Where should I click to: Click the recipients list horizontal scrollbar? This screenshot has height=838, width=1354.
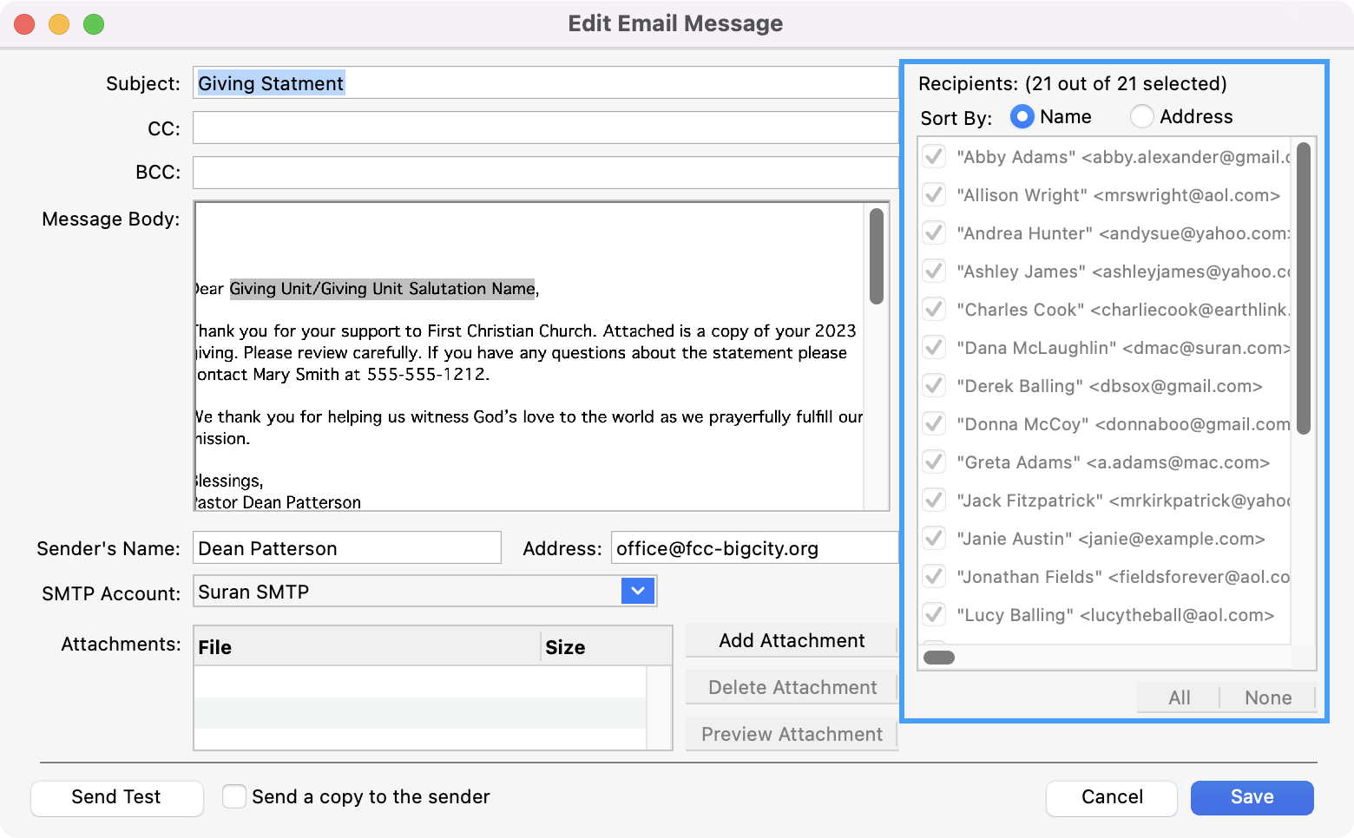click(939, 658)
